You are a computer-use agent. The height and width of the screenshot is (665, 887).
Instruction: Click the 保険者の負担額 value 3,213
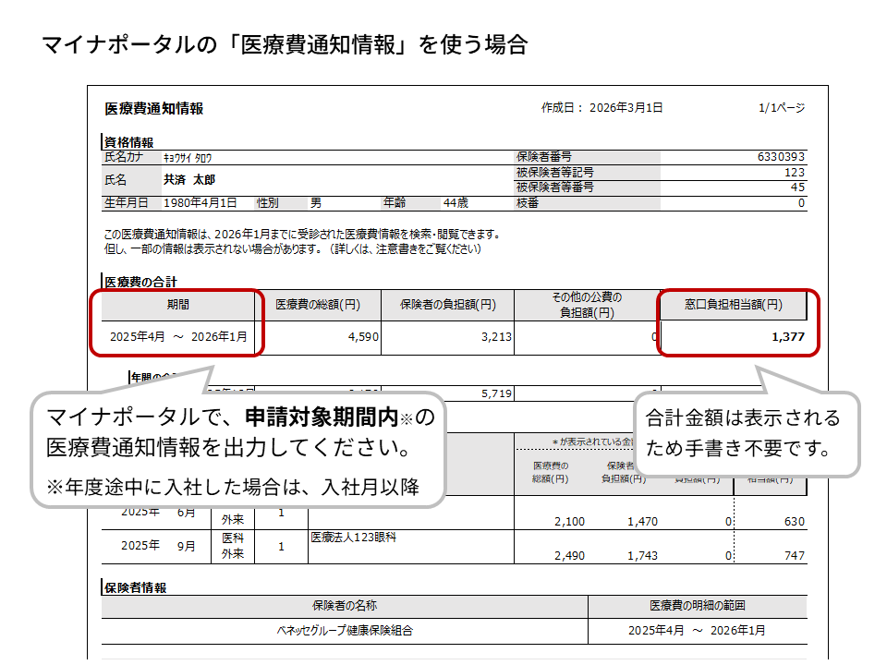tap(496, 337)
